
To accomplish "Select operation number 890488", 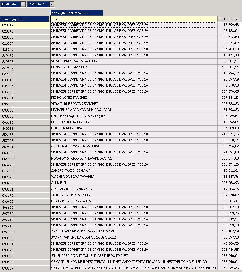I will tap(25, 183).
